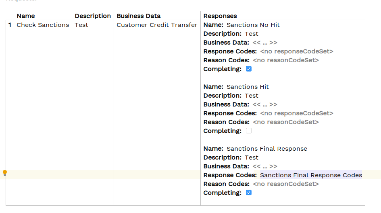The image size is (381, 213).
Task: Expand Business Data under Sanctions Final Response
Action: (265, 166)
